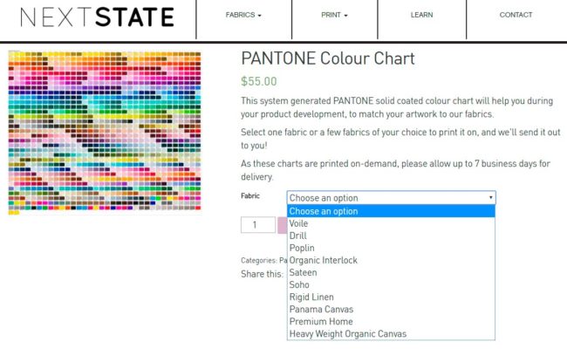Go to the Learn page
This screenshot has height=362, width=567.
click(421, 16)
